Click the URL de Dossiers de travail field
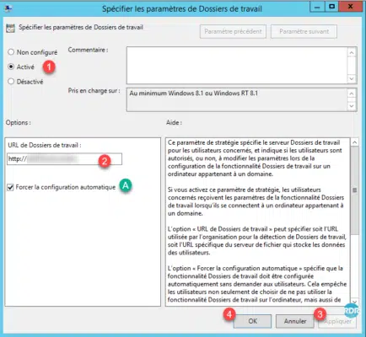 pyautogui.click(x=64, y=159)
